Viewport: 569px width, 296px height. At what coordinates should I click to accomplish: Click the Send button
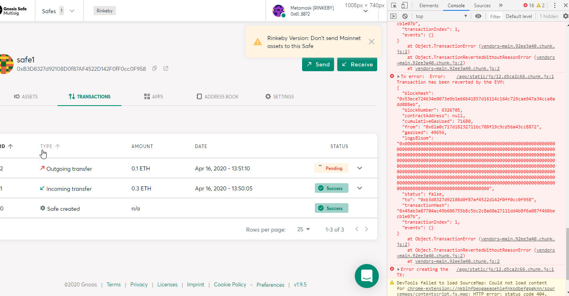click(x=318, y=64)
